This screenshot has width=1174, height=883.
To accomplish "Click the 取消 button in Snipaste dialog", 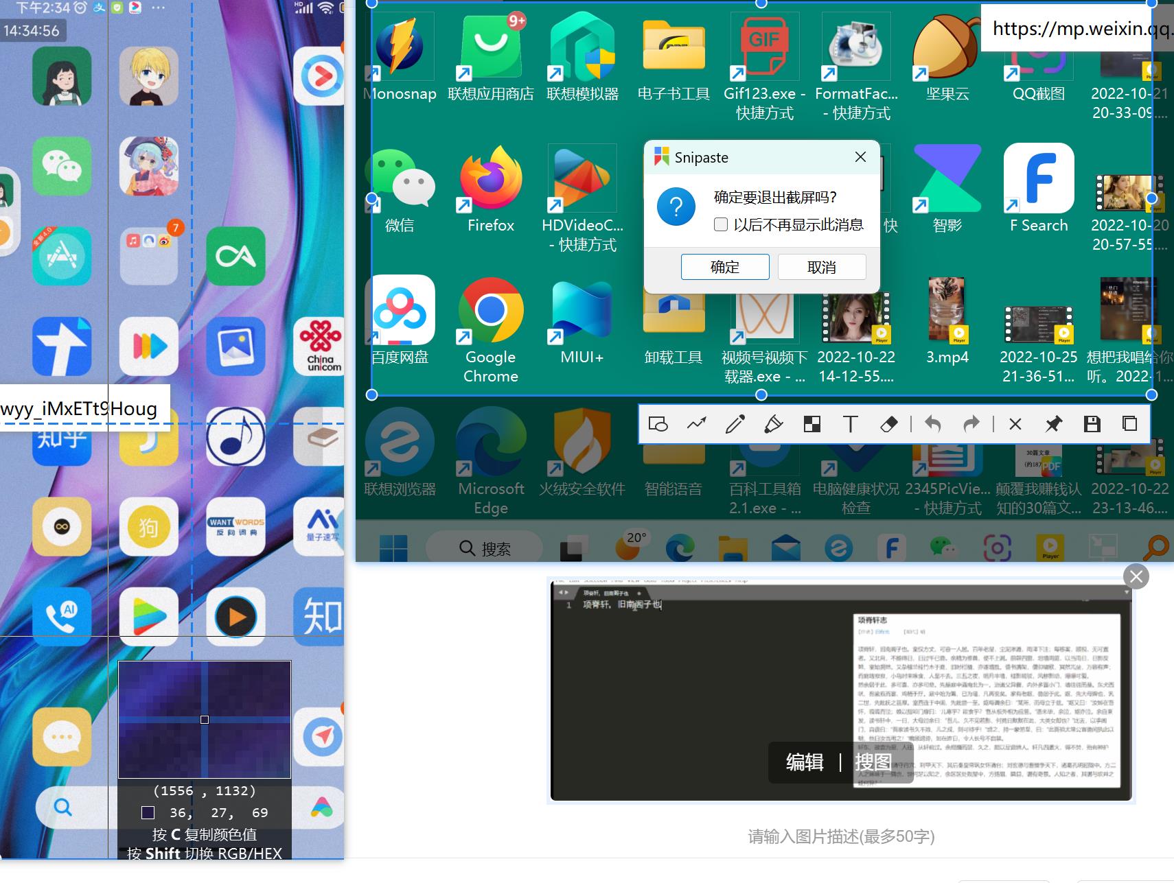I will (822, 267).
